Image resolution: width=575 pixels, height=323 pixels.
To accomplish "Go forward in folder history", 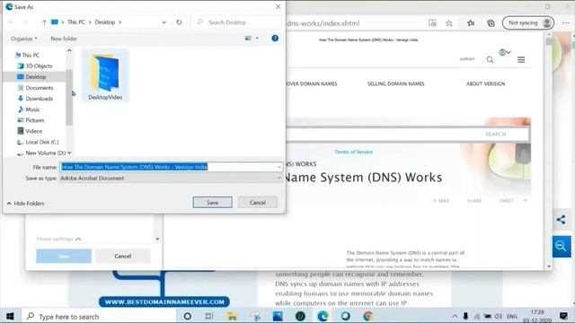I will [25, 22].
